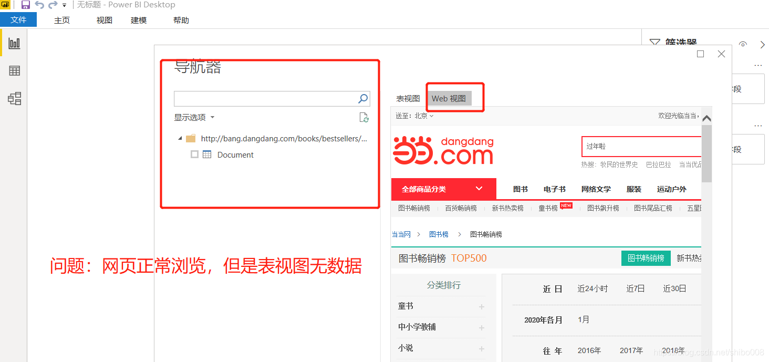Close the Navigator dialog
The height and width of the screenshot is (362, 769).
(x=721, y=54)
